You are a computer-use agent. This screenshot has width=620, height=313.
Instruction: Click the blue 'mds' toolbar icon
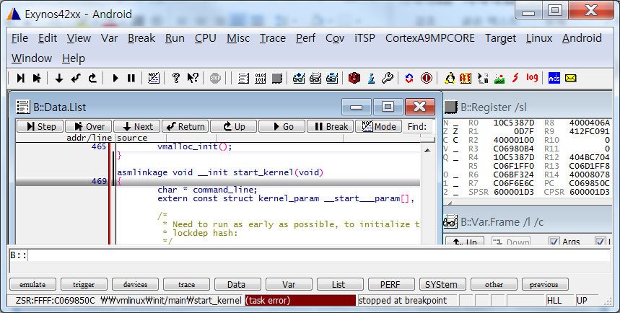pos(554,78)
